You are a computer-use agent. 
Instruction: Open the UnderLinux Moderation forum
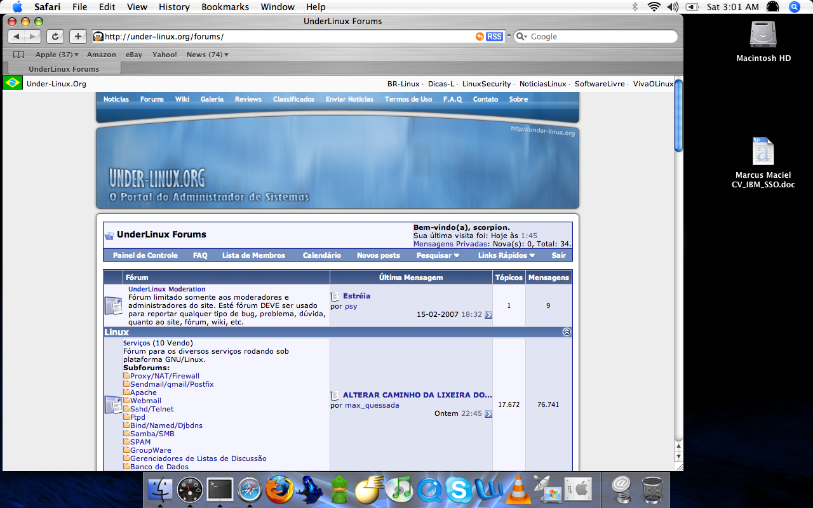coord(167,289)
